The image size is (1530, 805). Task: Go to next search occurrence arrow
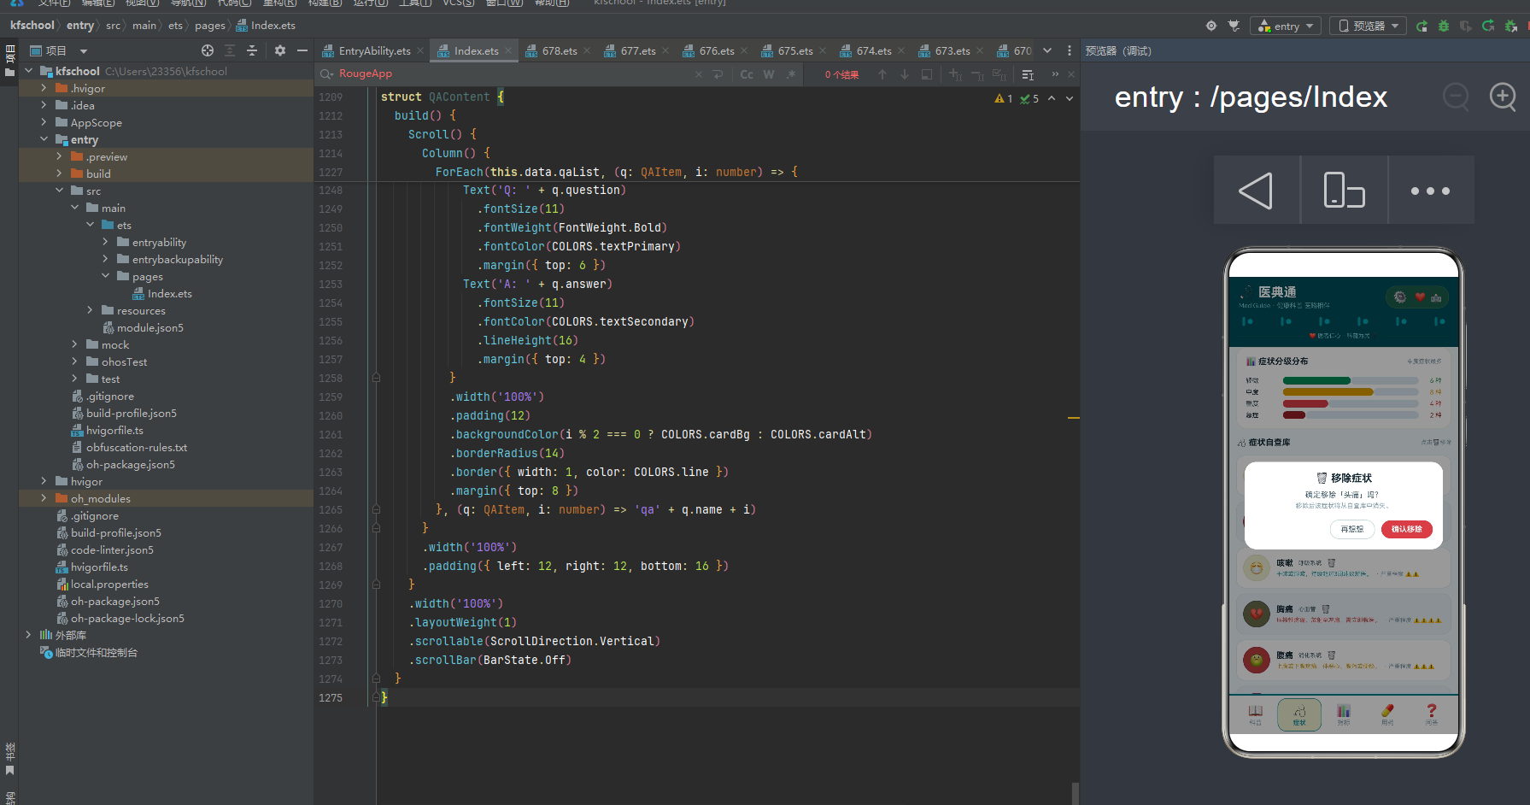[x=905, y=74]
